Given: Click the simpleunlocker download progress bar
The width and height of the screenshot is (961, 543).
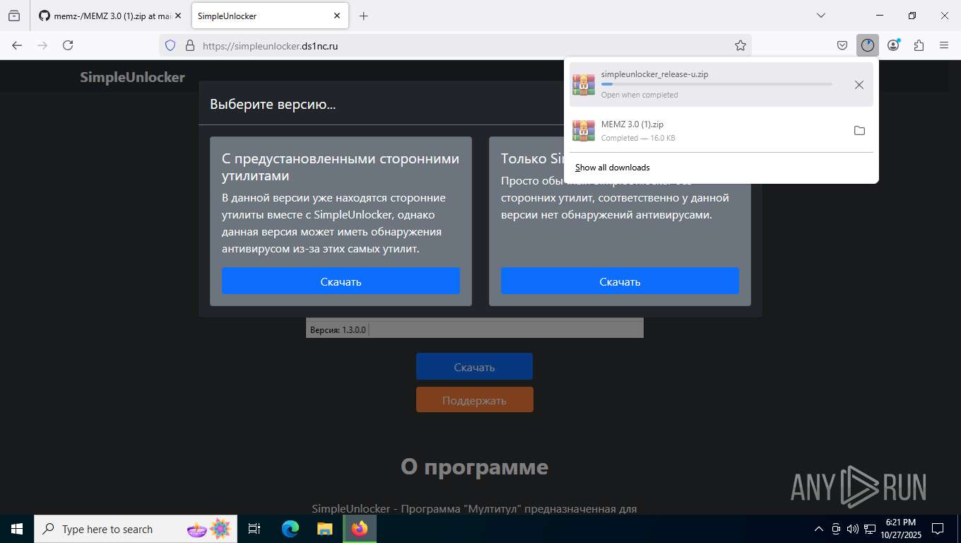Looking at the screenshot, I should point(717,84).
